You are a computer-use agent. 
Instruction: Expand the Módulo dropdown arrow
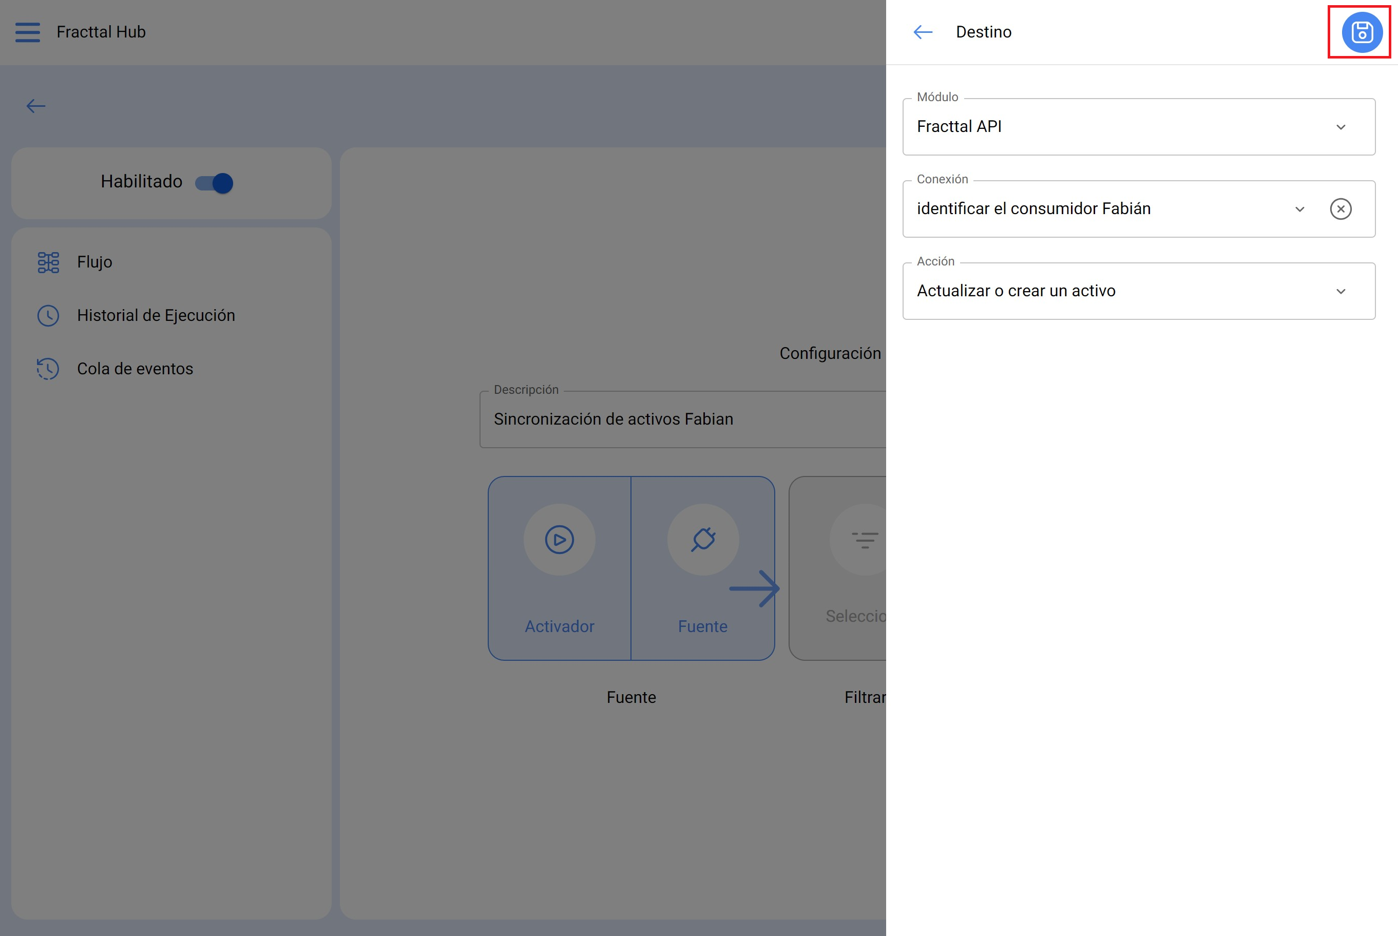(1340, 127)
